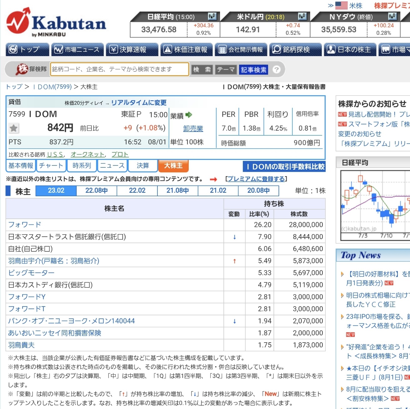
Task: Open トップ breadcrumb link
Action: pyautogui.click(x=14, y=87)
